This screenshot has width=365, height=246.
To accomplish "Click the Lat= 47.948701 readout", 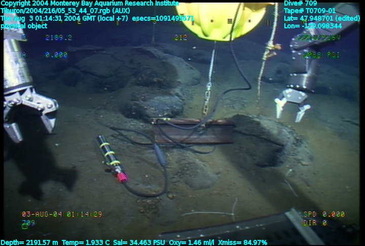I will click(321, 18).
